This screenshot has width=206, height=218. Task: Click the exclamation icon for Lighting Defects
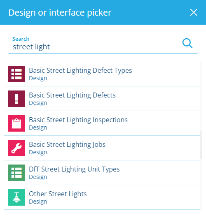click(16, 99)
